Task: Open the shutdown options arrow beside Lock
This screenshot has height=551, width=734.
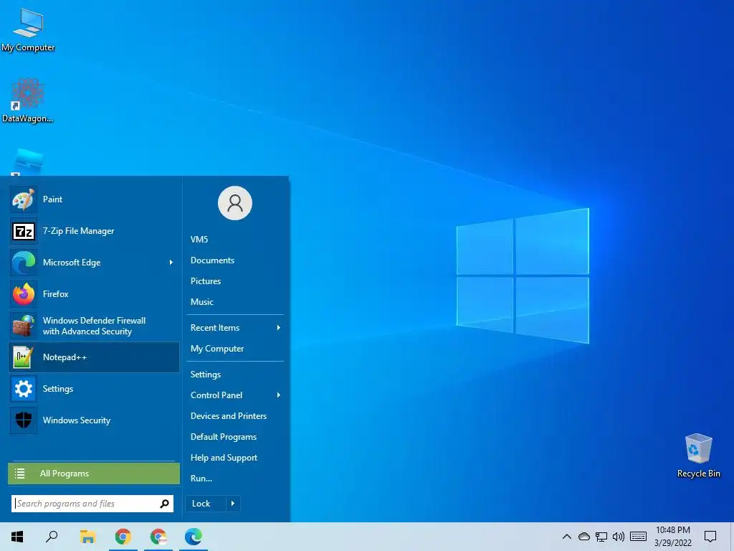Action: click(x=233, y=504)
